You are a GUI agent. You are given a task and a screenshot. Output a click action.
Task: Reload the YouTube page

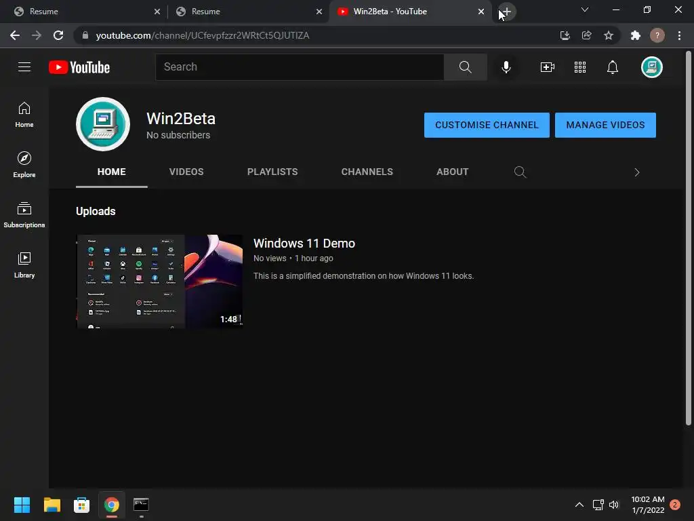pos(58,35)
